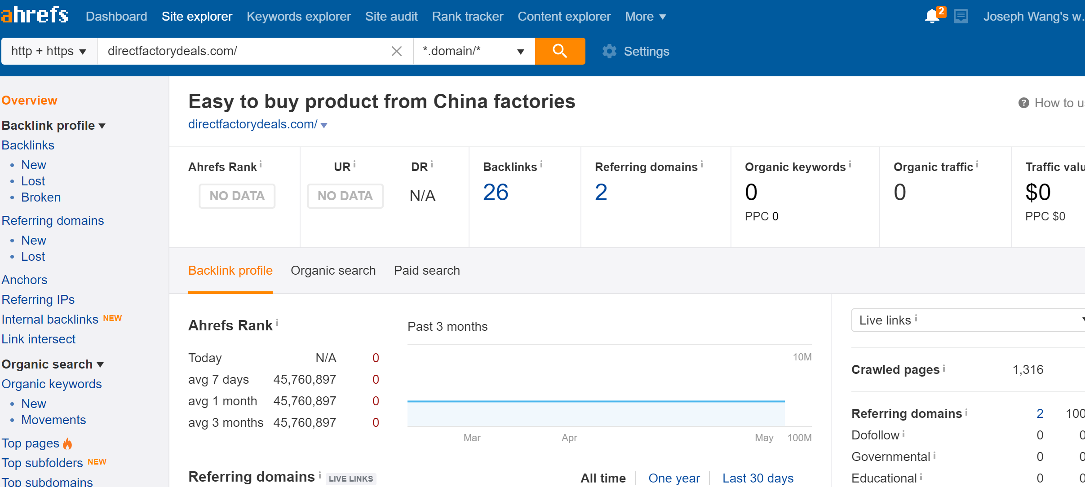Click the Referring domains count 2 in metrics
This screenshot has height=487, width=1085.
click(601, 193)
